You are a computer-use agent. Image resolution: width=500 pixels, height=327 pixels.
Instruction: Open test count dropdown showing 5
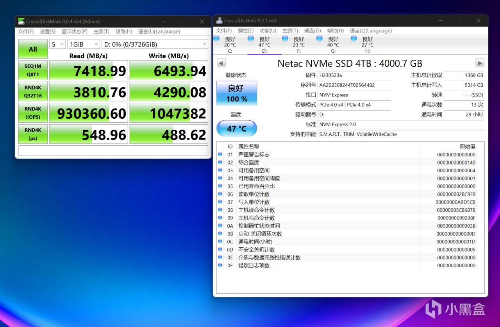(x=57, y=44)
